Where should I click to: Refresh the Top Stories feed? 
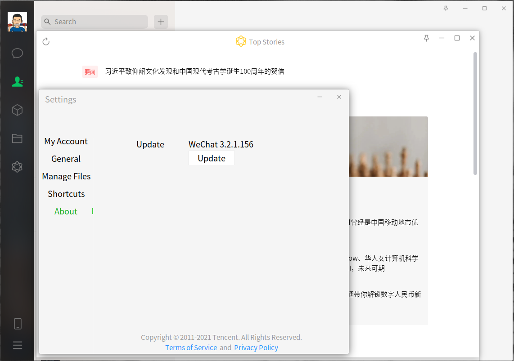coord(46,41)
